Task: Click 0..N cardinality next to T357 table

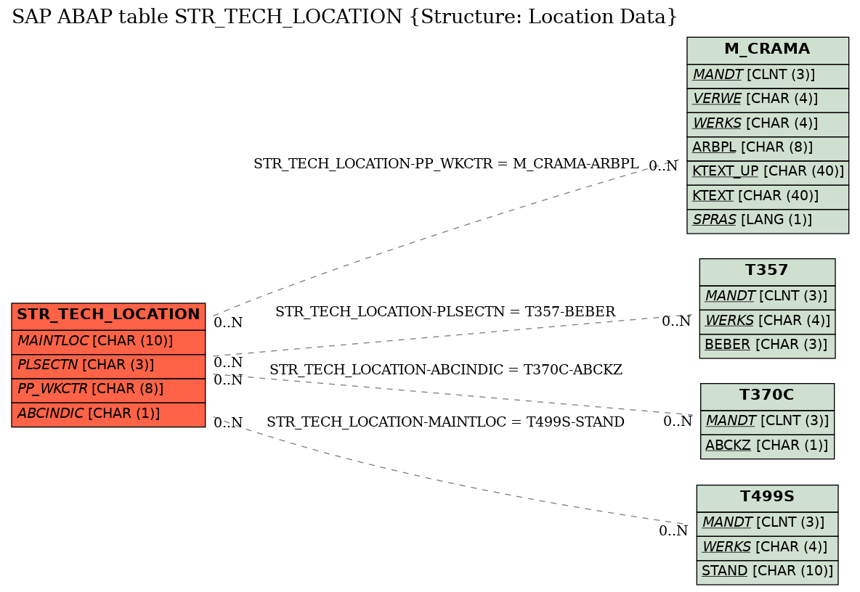Action: click(676, 321)
